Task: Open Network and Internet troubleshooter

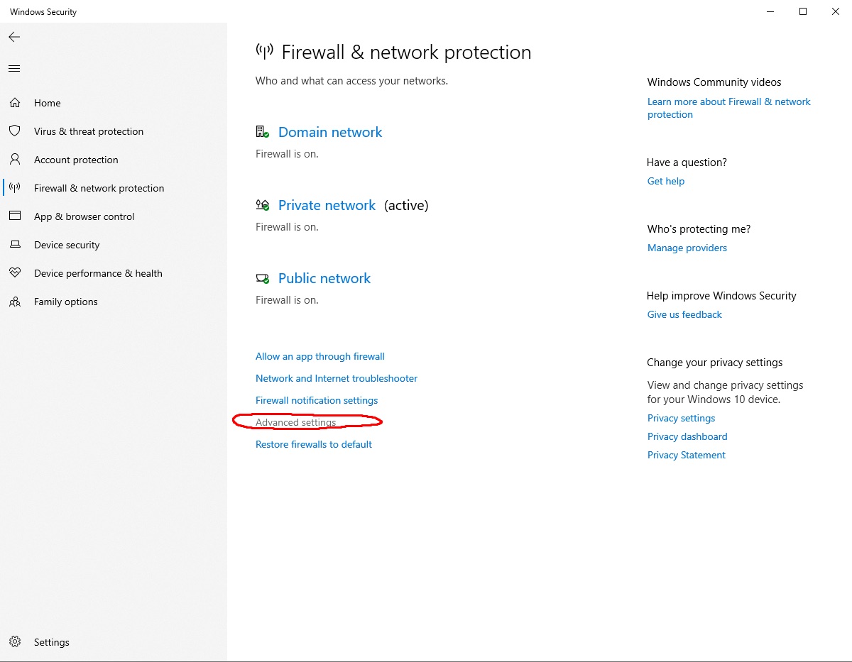Action: click(x=337, y=378)
